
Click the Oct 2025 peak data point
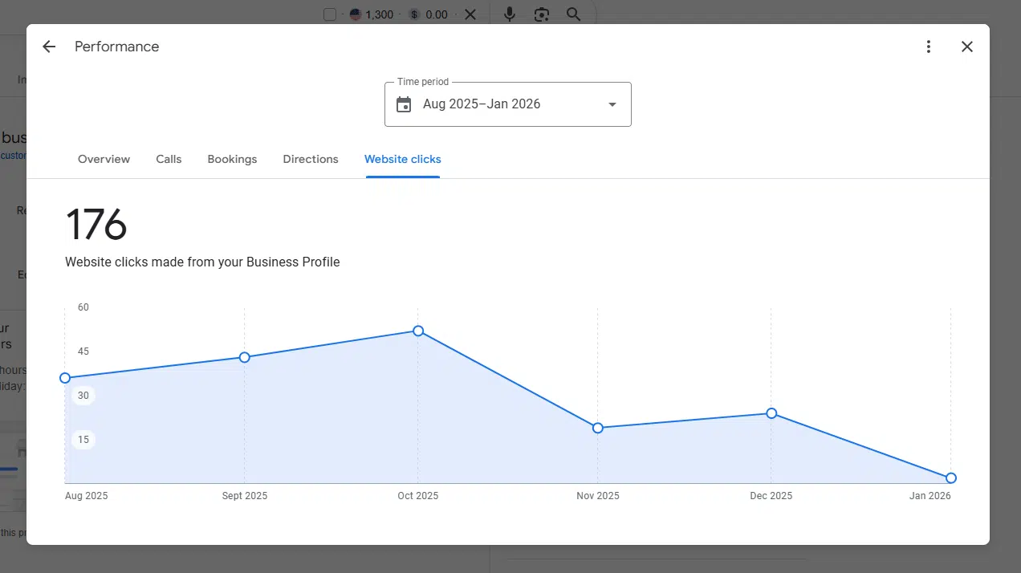point(418,331)
